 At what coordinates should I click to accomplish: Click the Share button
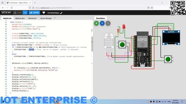(34, 13)
